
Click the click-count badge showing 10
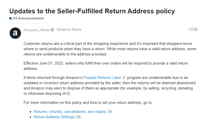[x=110, y=112]
